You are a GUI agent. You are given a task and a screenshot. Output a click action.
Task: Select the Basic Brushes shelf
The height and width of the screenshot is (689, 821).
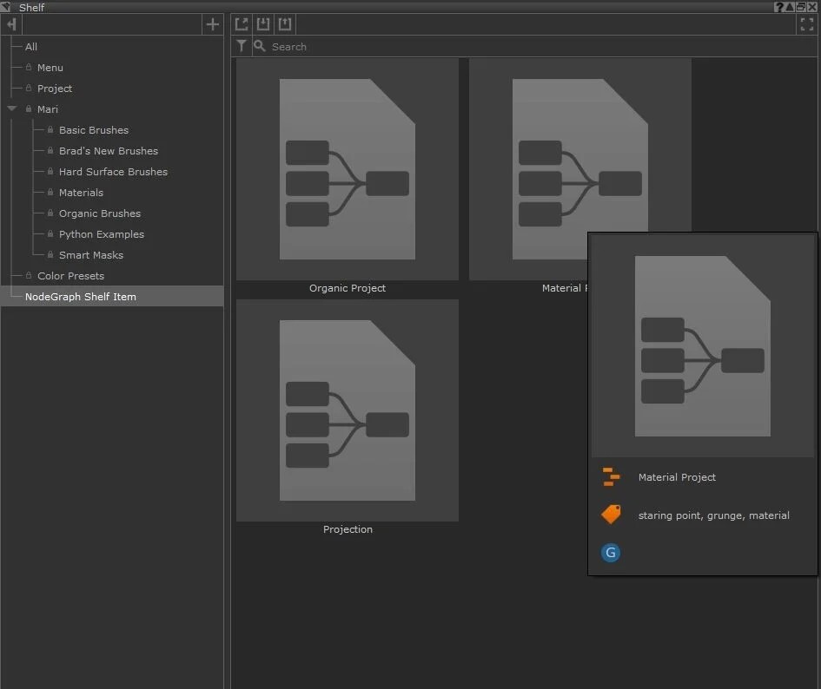click(93, 130)
